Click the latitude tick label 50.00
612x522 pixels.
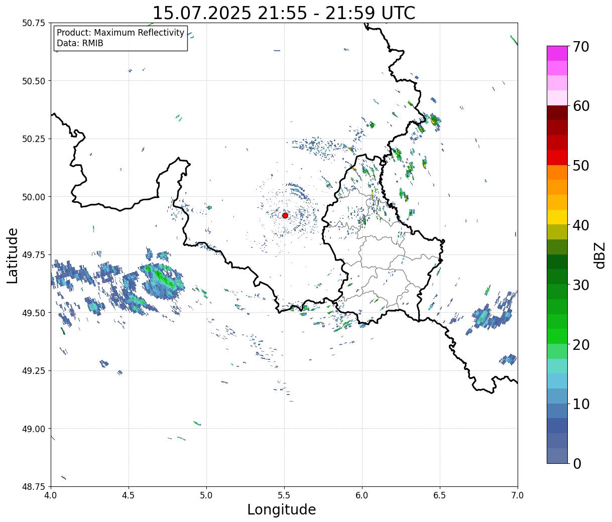[x=34, y=197]
